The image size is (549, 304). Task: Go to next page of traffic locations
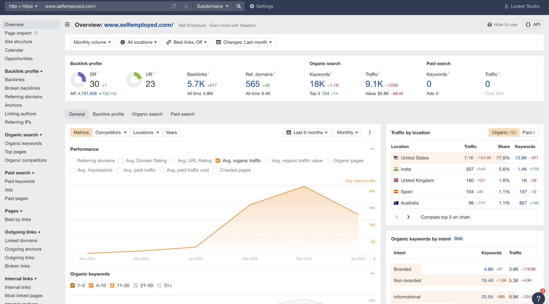click(x=408, y=217)
